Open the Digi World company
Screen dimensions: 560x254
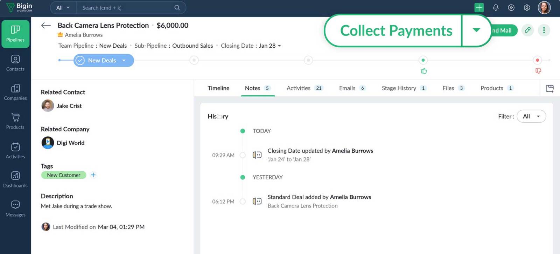71,143
